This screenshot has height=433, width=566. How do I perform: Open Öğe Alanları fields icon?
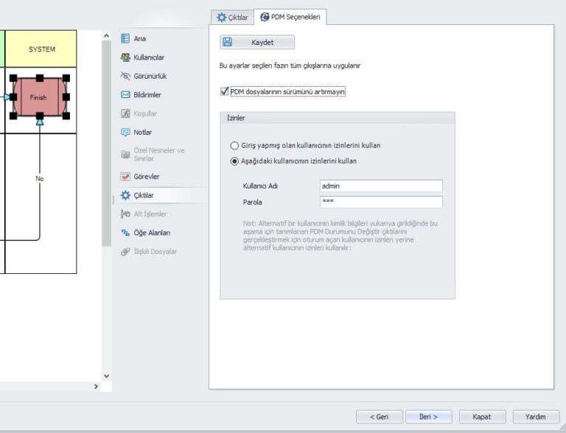pos(125,233)
